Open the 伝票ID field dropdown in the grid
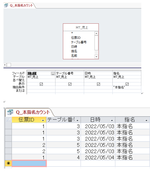Screen dimensions: 150x171 tap(53, 73)
